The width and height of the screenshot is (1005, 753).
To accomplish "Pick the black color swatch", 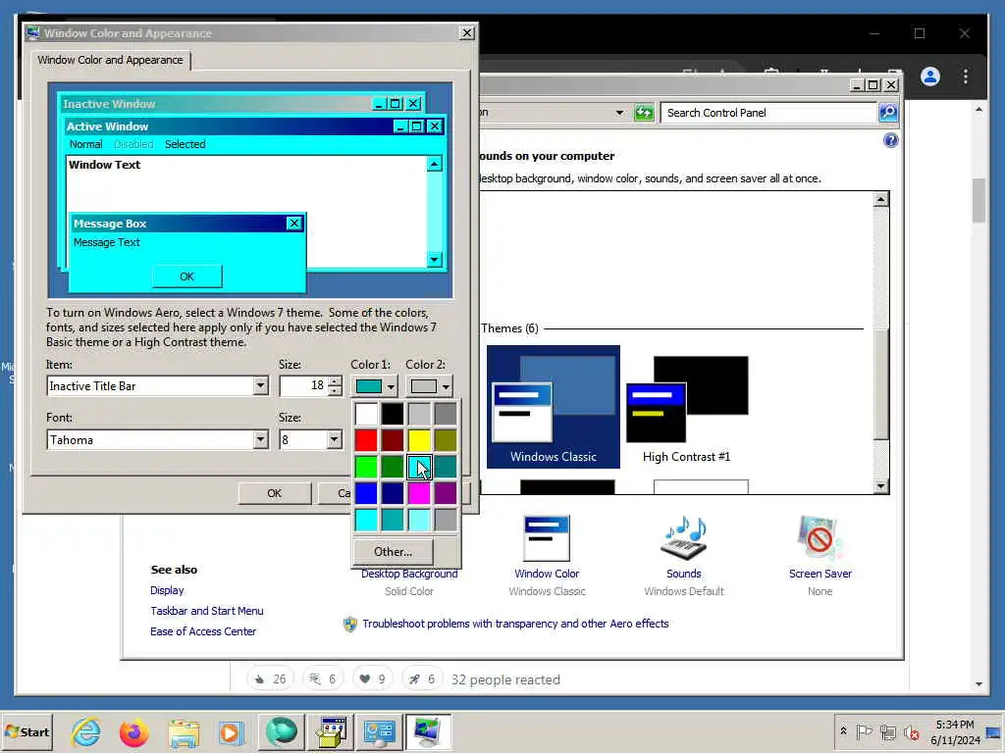I will (x=393, y=415).
